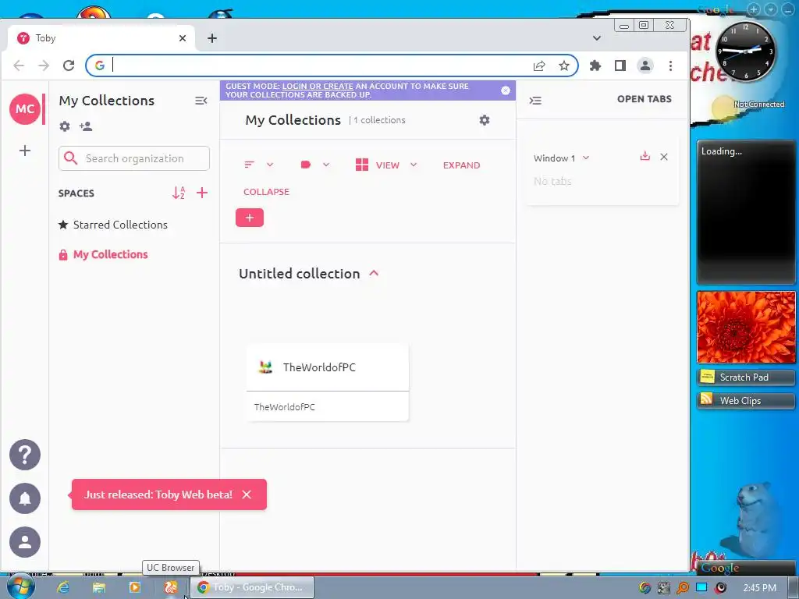Launch UC Browser from taskbar
The height and width of the screenshot is (599, 799).
(x=170, y=587)
